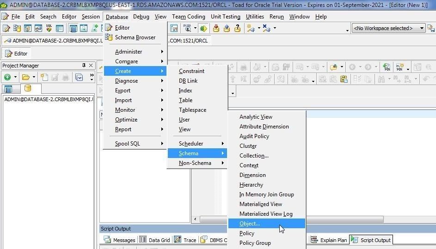
Task: Click the Editor icon in main toolbar
Action: (x=6, y=29)
